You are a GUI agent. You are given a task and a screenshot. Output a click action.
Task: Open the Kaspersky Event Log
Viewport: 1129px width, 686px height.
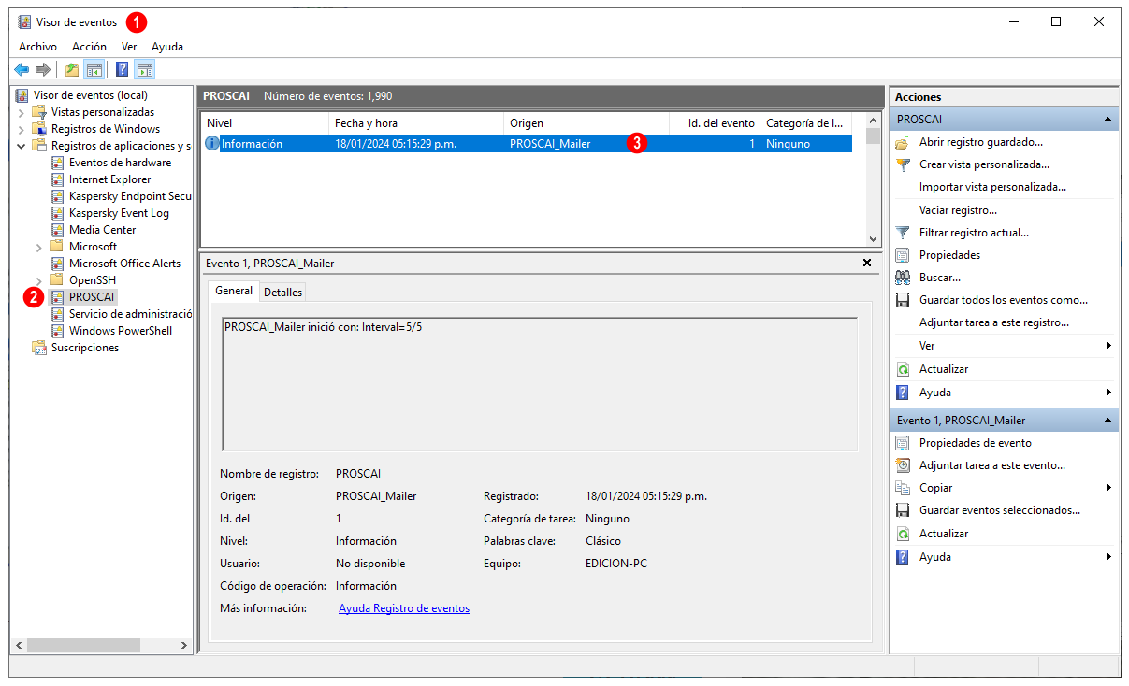119,213
